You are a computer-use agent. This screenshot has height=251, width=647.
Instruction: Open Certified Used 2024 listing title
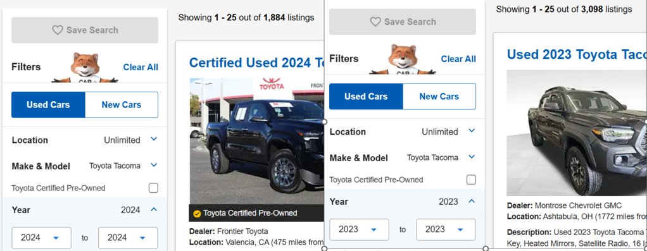pyautogui.click(x=256, y=63)
